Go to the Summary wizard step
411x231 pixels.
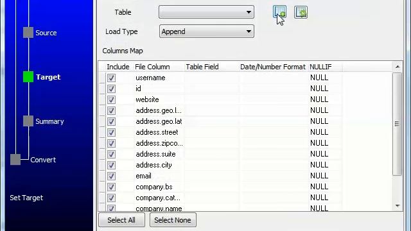point(49,121)
